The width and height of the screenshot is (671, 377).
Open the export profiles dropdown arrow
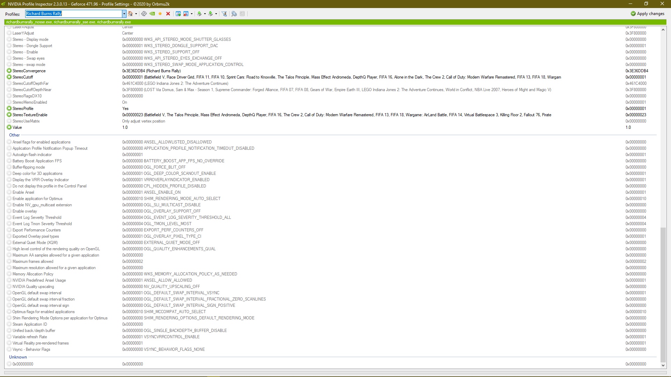click(x=205, y=14)
